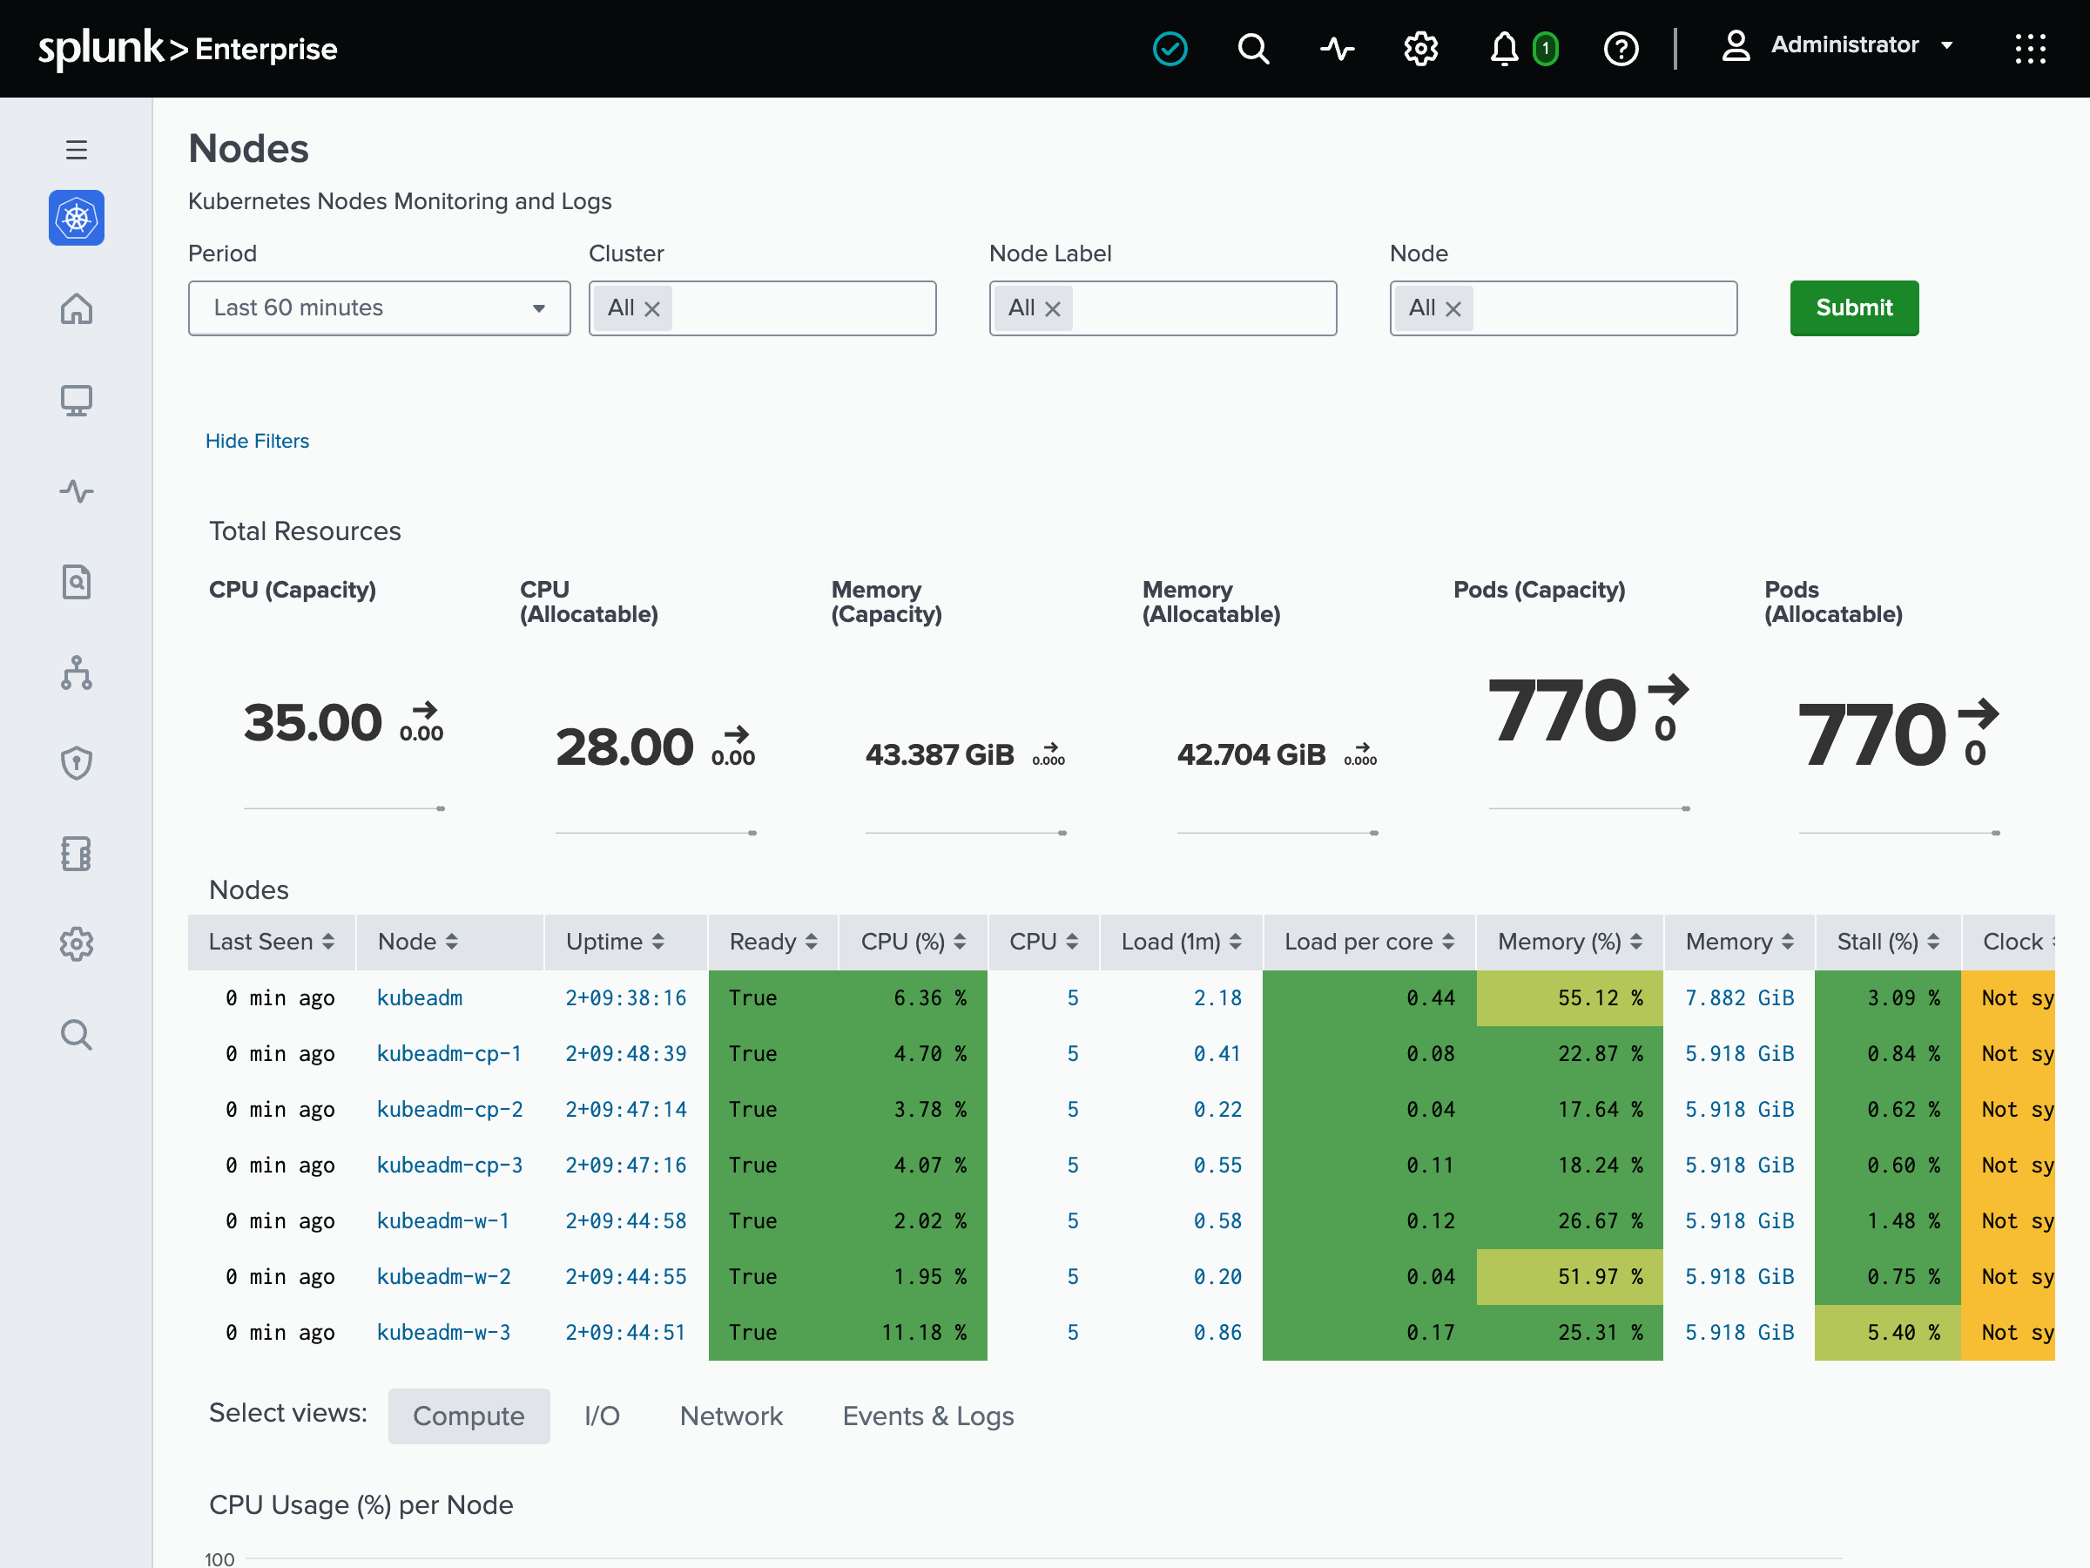Open the sidebar hamburger menu

point(77,149)
